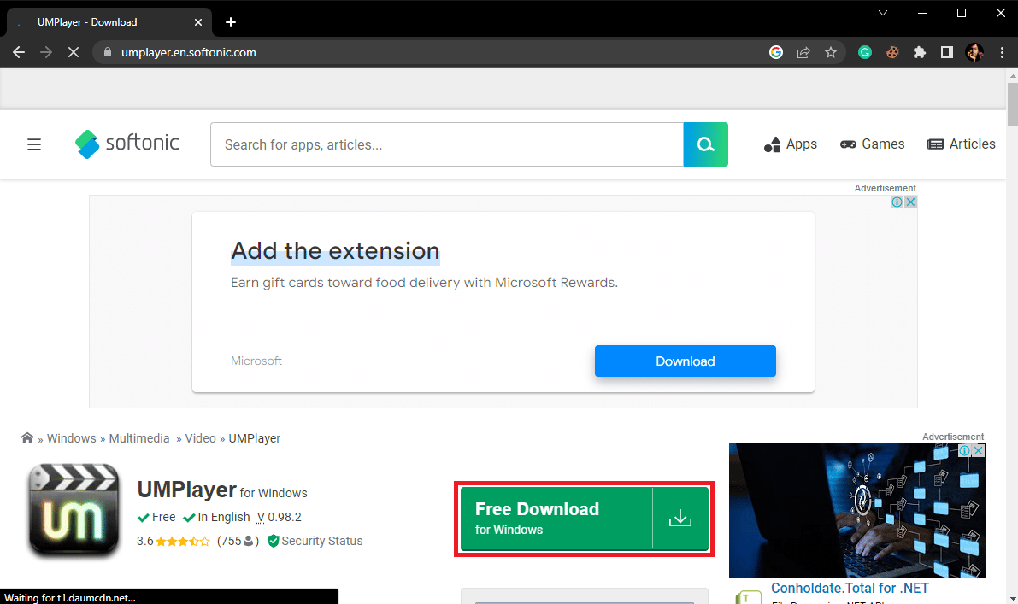Click the padlock site info icon

(x=108, y=52)
